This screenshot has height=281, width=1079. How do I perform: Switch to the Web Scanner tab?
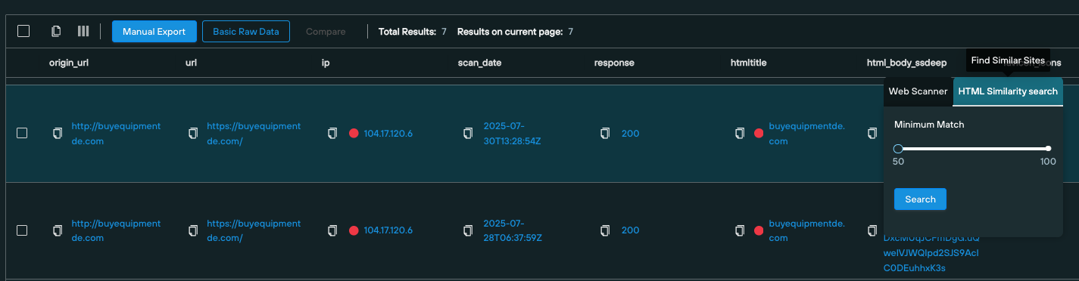tap(918, 91)
